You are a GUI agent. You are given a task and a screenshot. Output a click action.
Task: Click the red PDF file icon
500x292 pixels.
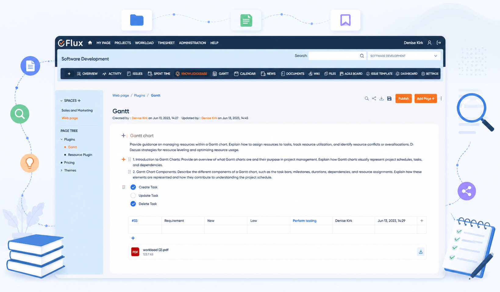point(135,252)
